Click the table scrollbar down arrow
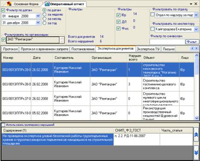Screen dimensions: 200x161 (197, 118)
